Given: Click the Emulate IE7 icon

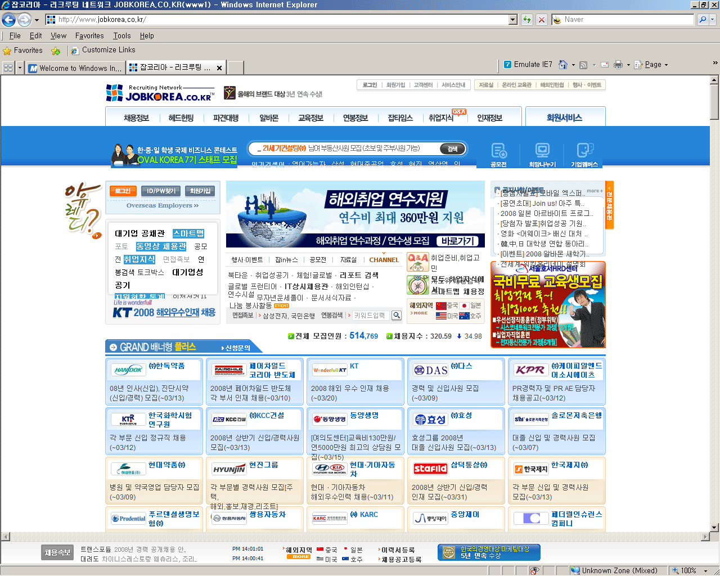Looking at the screenshot, I should pyautogui.click(x=508, y=65).
